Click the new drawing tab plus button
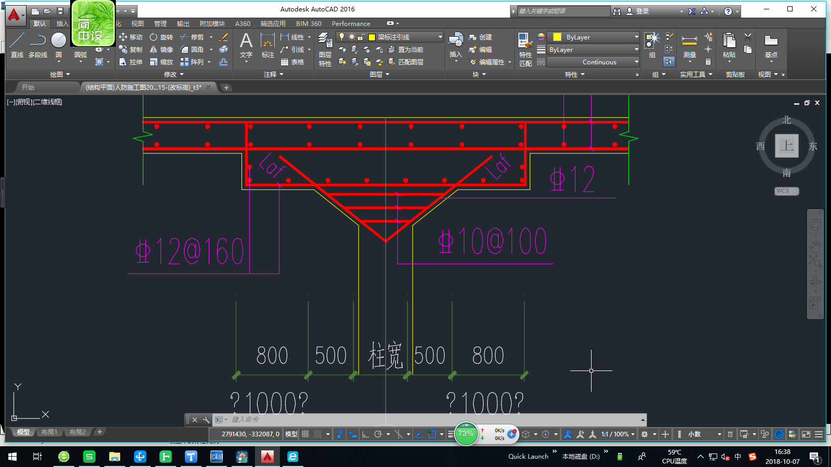The image size is (831, 467). point(226,87)
